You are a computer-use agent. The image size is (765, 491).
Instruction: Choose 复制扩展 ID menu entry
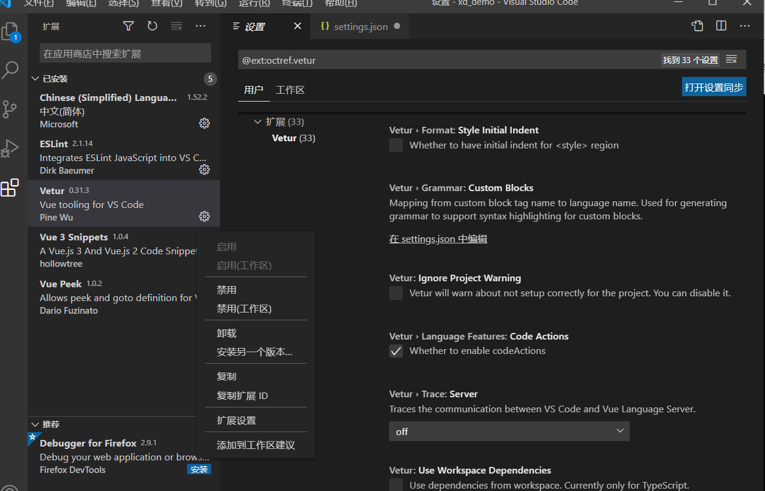coord(256,396)
